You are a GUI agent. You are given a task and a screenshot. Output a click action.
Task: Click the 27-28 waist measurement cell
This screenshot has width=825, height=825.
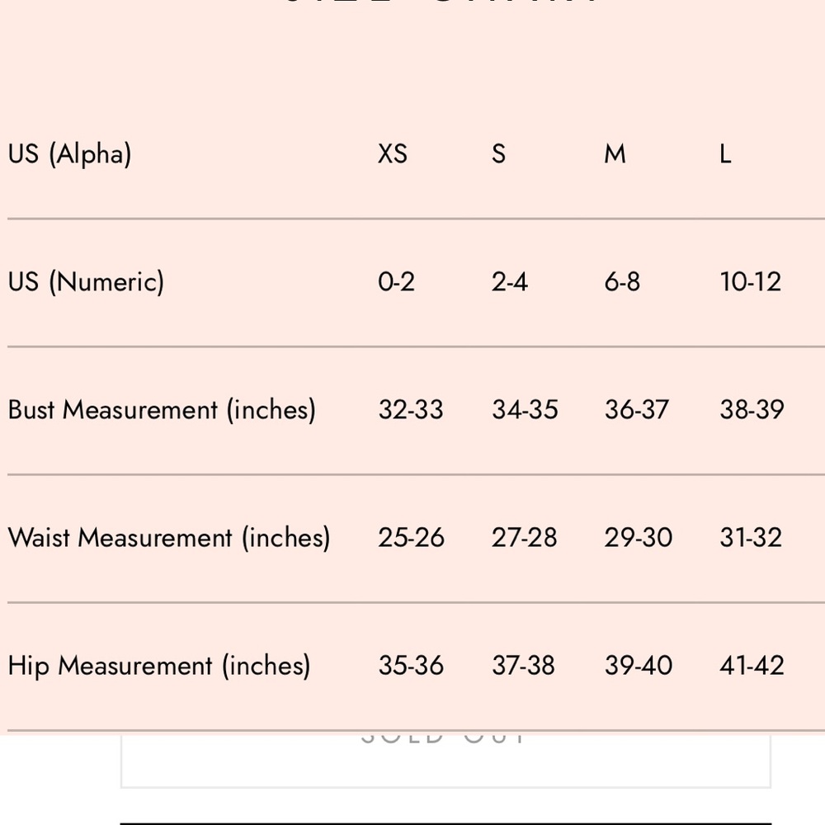(524, 538)
